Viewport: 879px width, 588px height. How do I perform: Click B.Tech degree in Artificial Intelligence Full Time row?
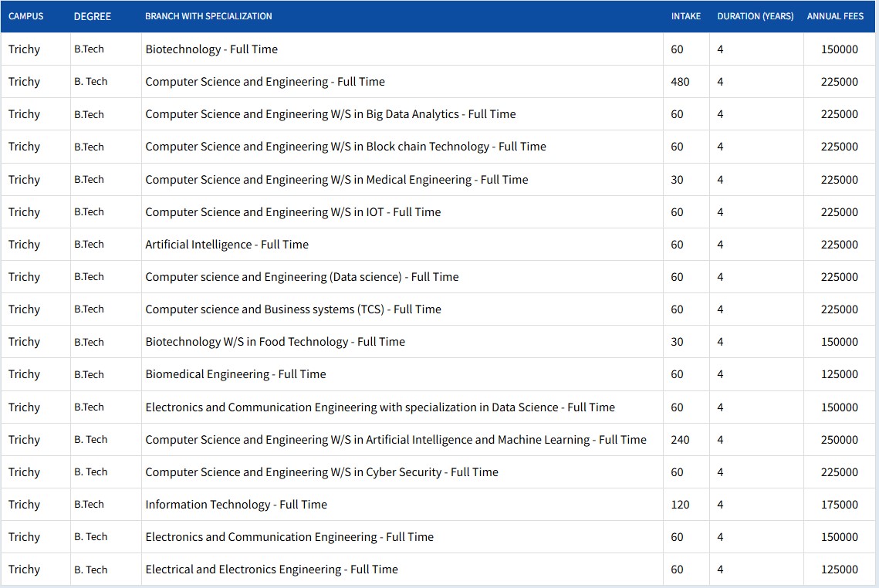point(89,245)
